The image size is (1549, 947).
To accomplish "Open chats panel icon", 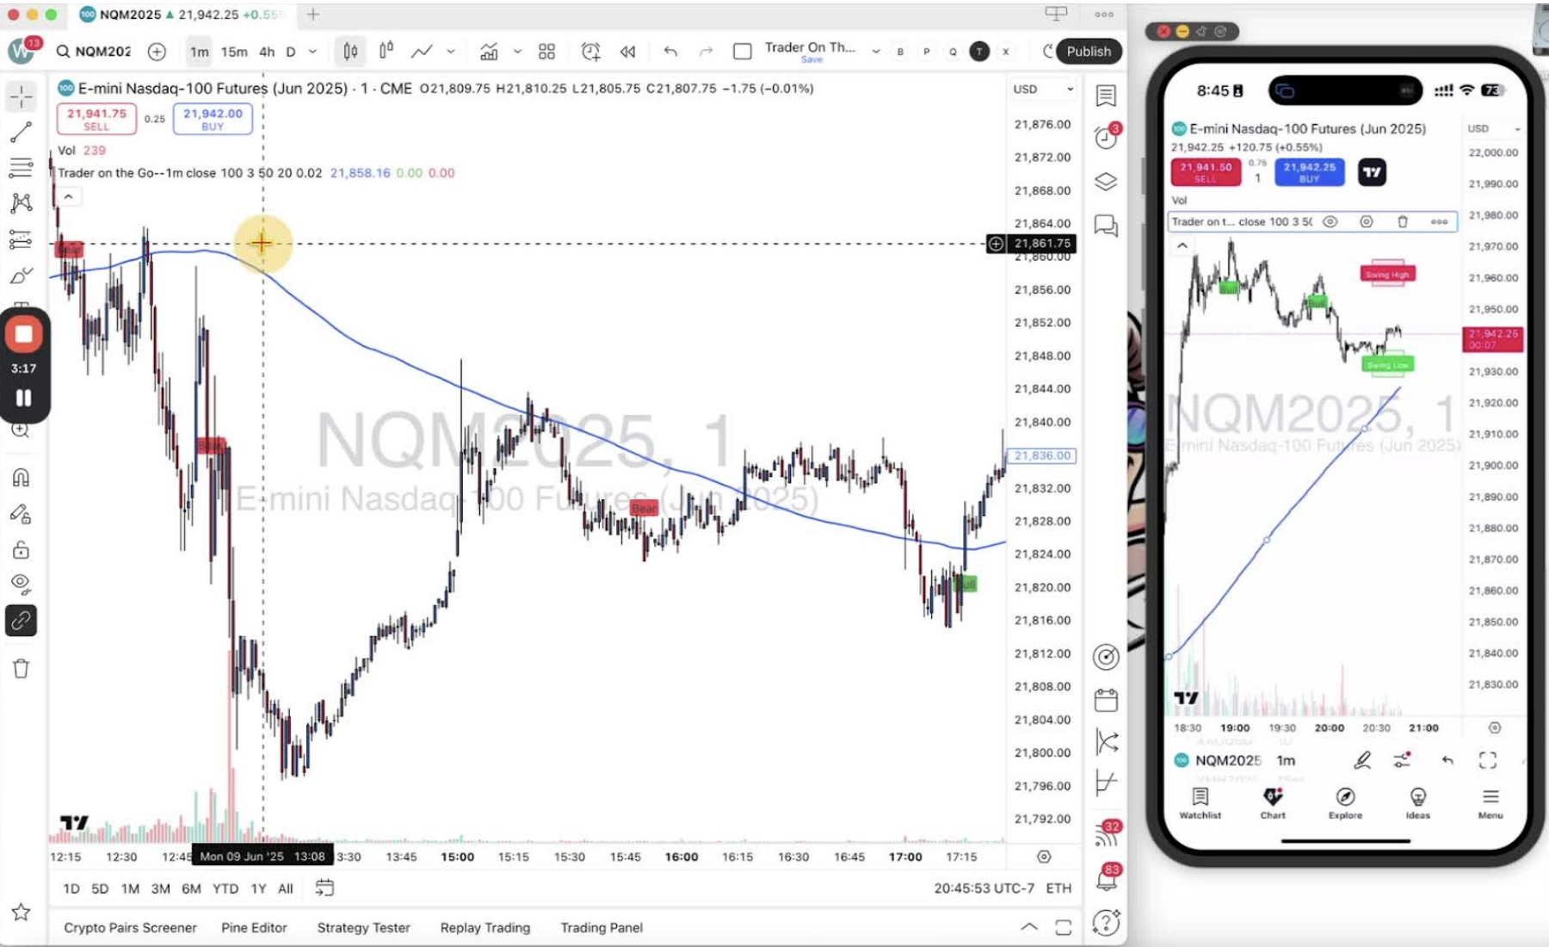I will click(1106, 226).
